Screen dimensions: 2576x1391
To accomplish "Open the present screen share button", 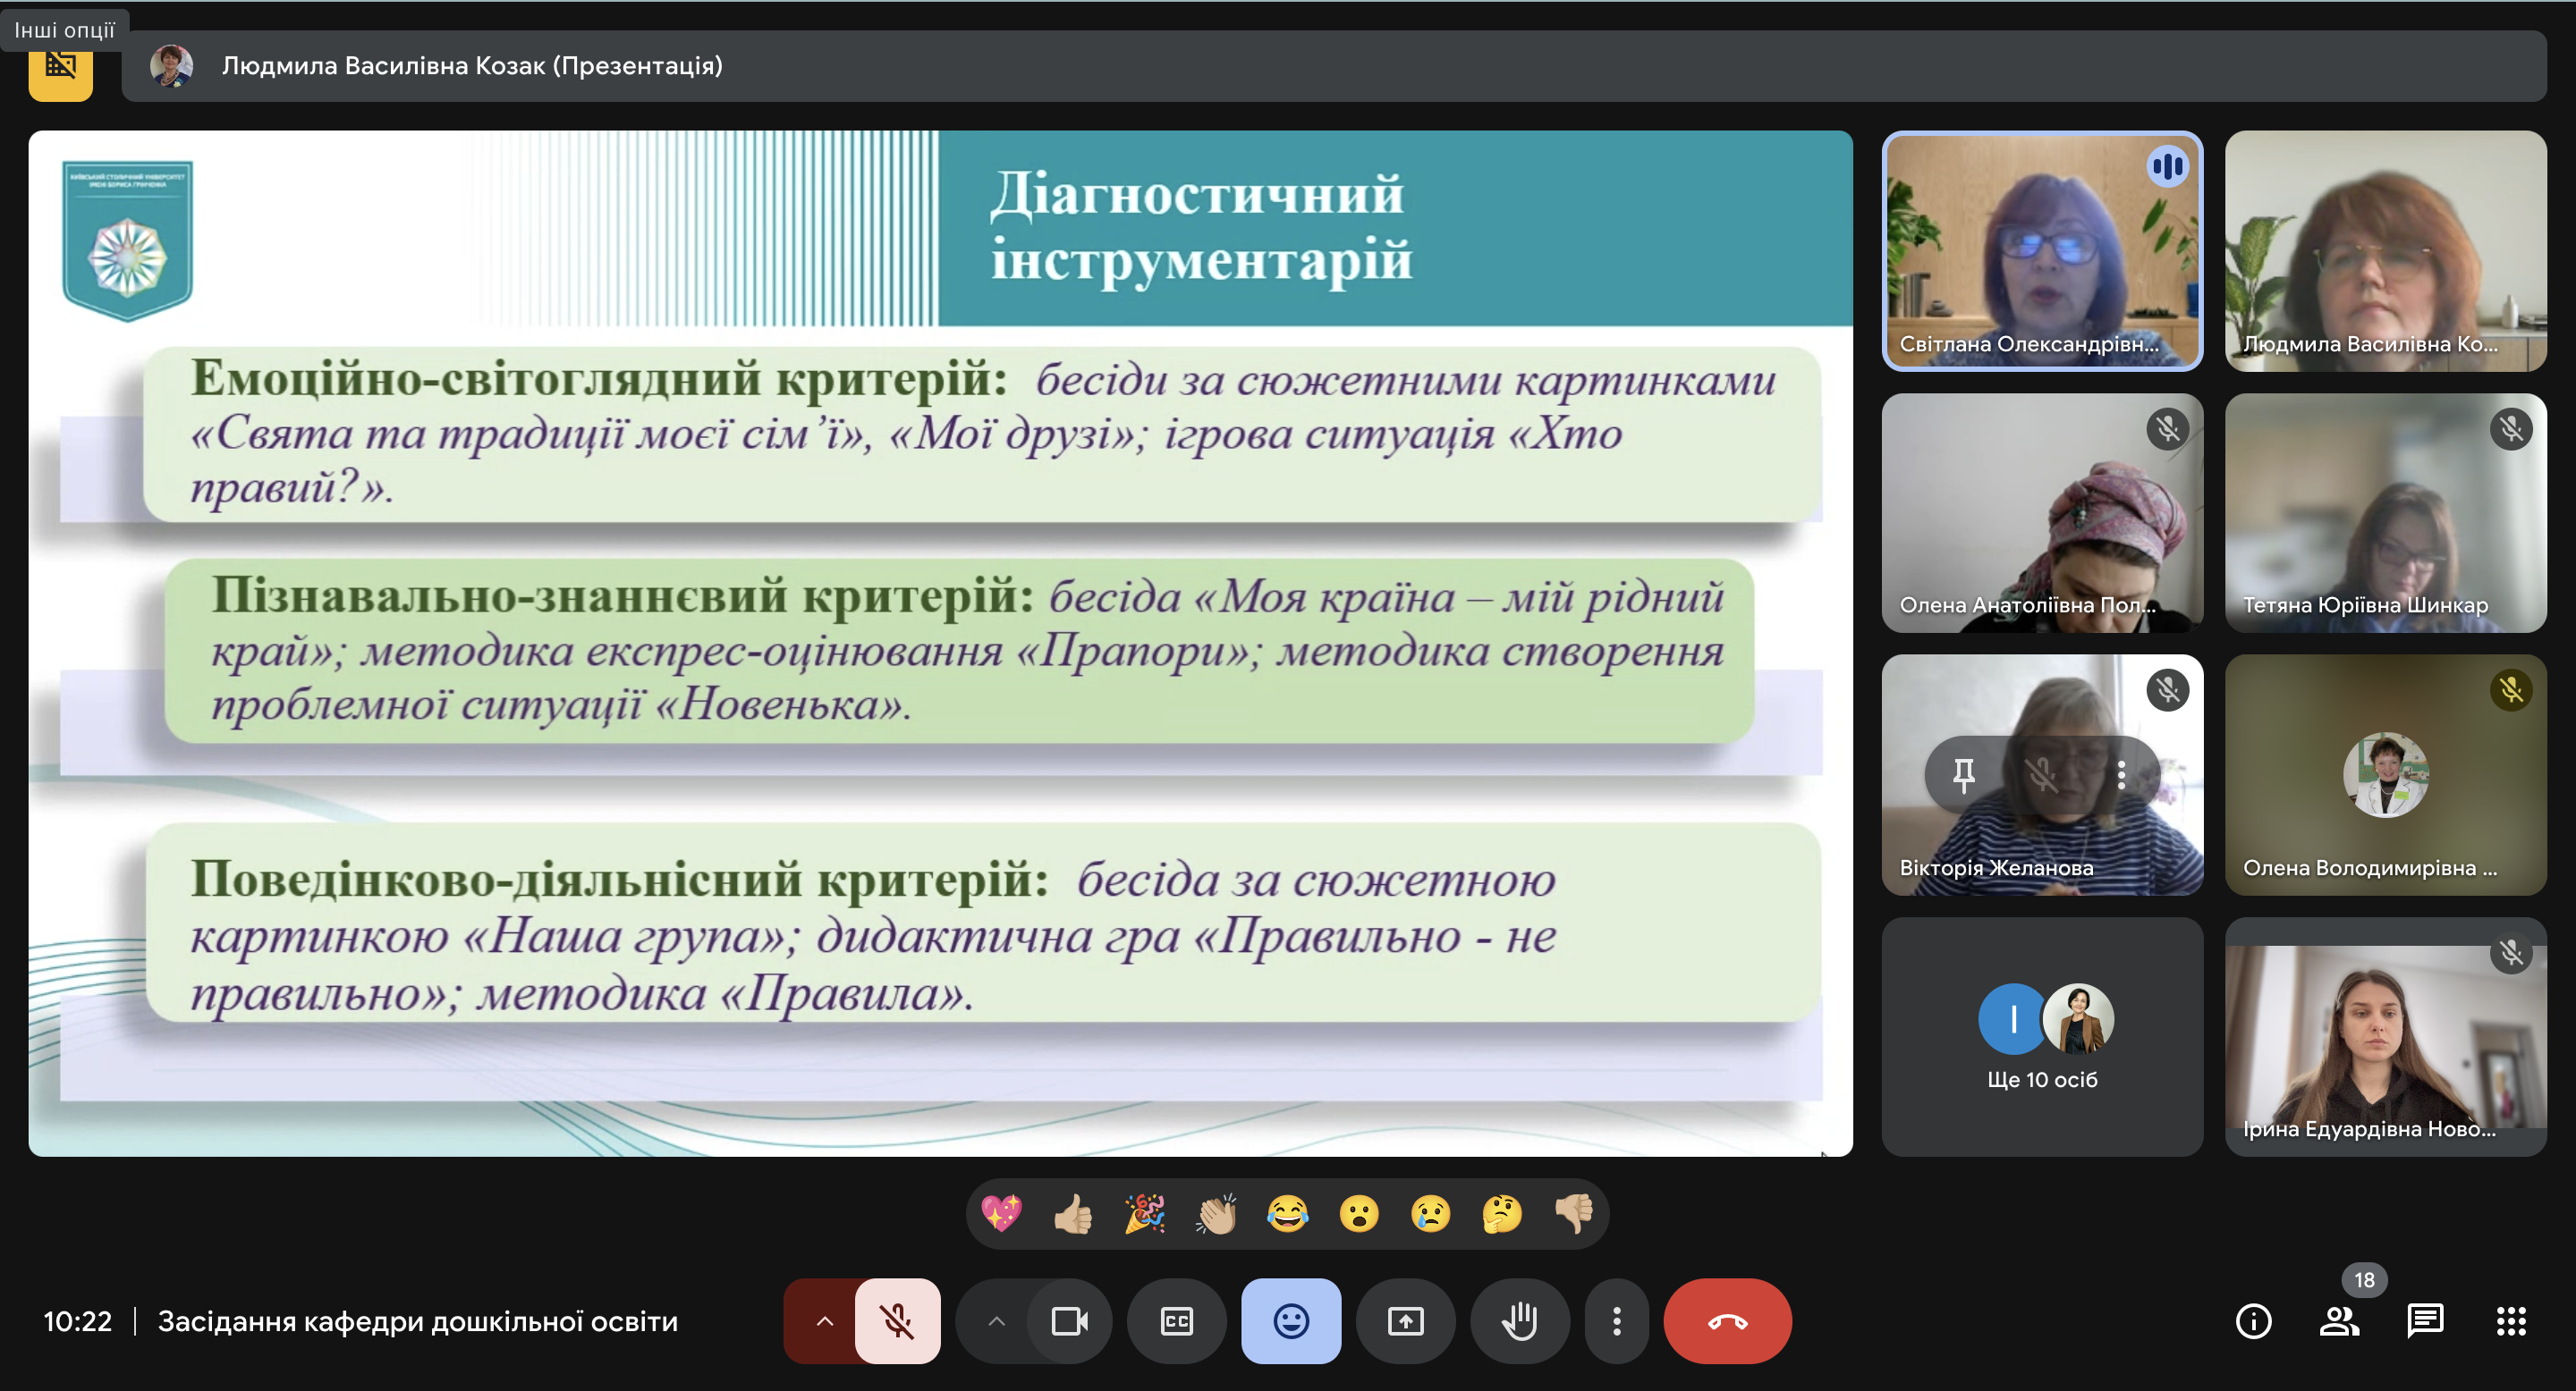I will (1405, 1321).
